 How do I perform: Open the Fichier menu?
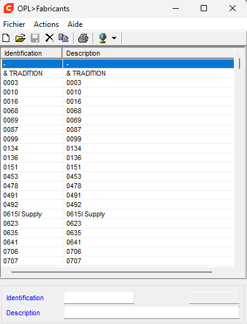14,24
